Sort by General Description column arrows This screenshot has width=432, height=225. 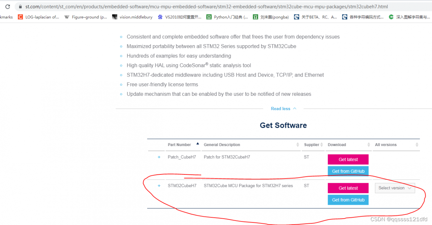click(297, 145)
